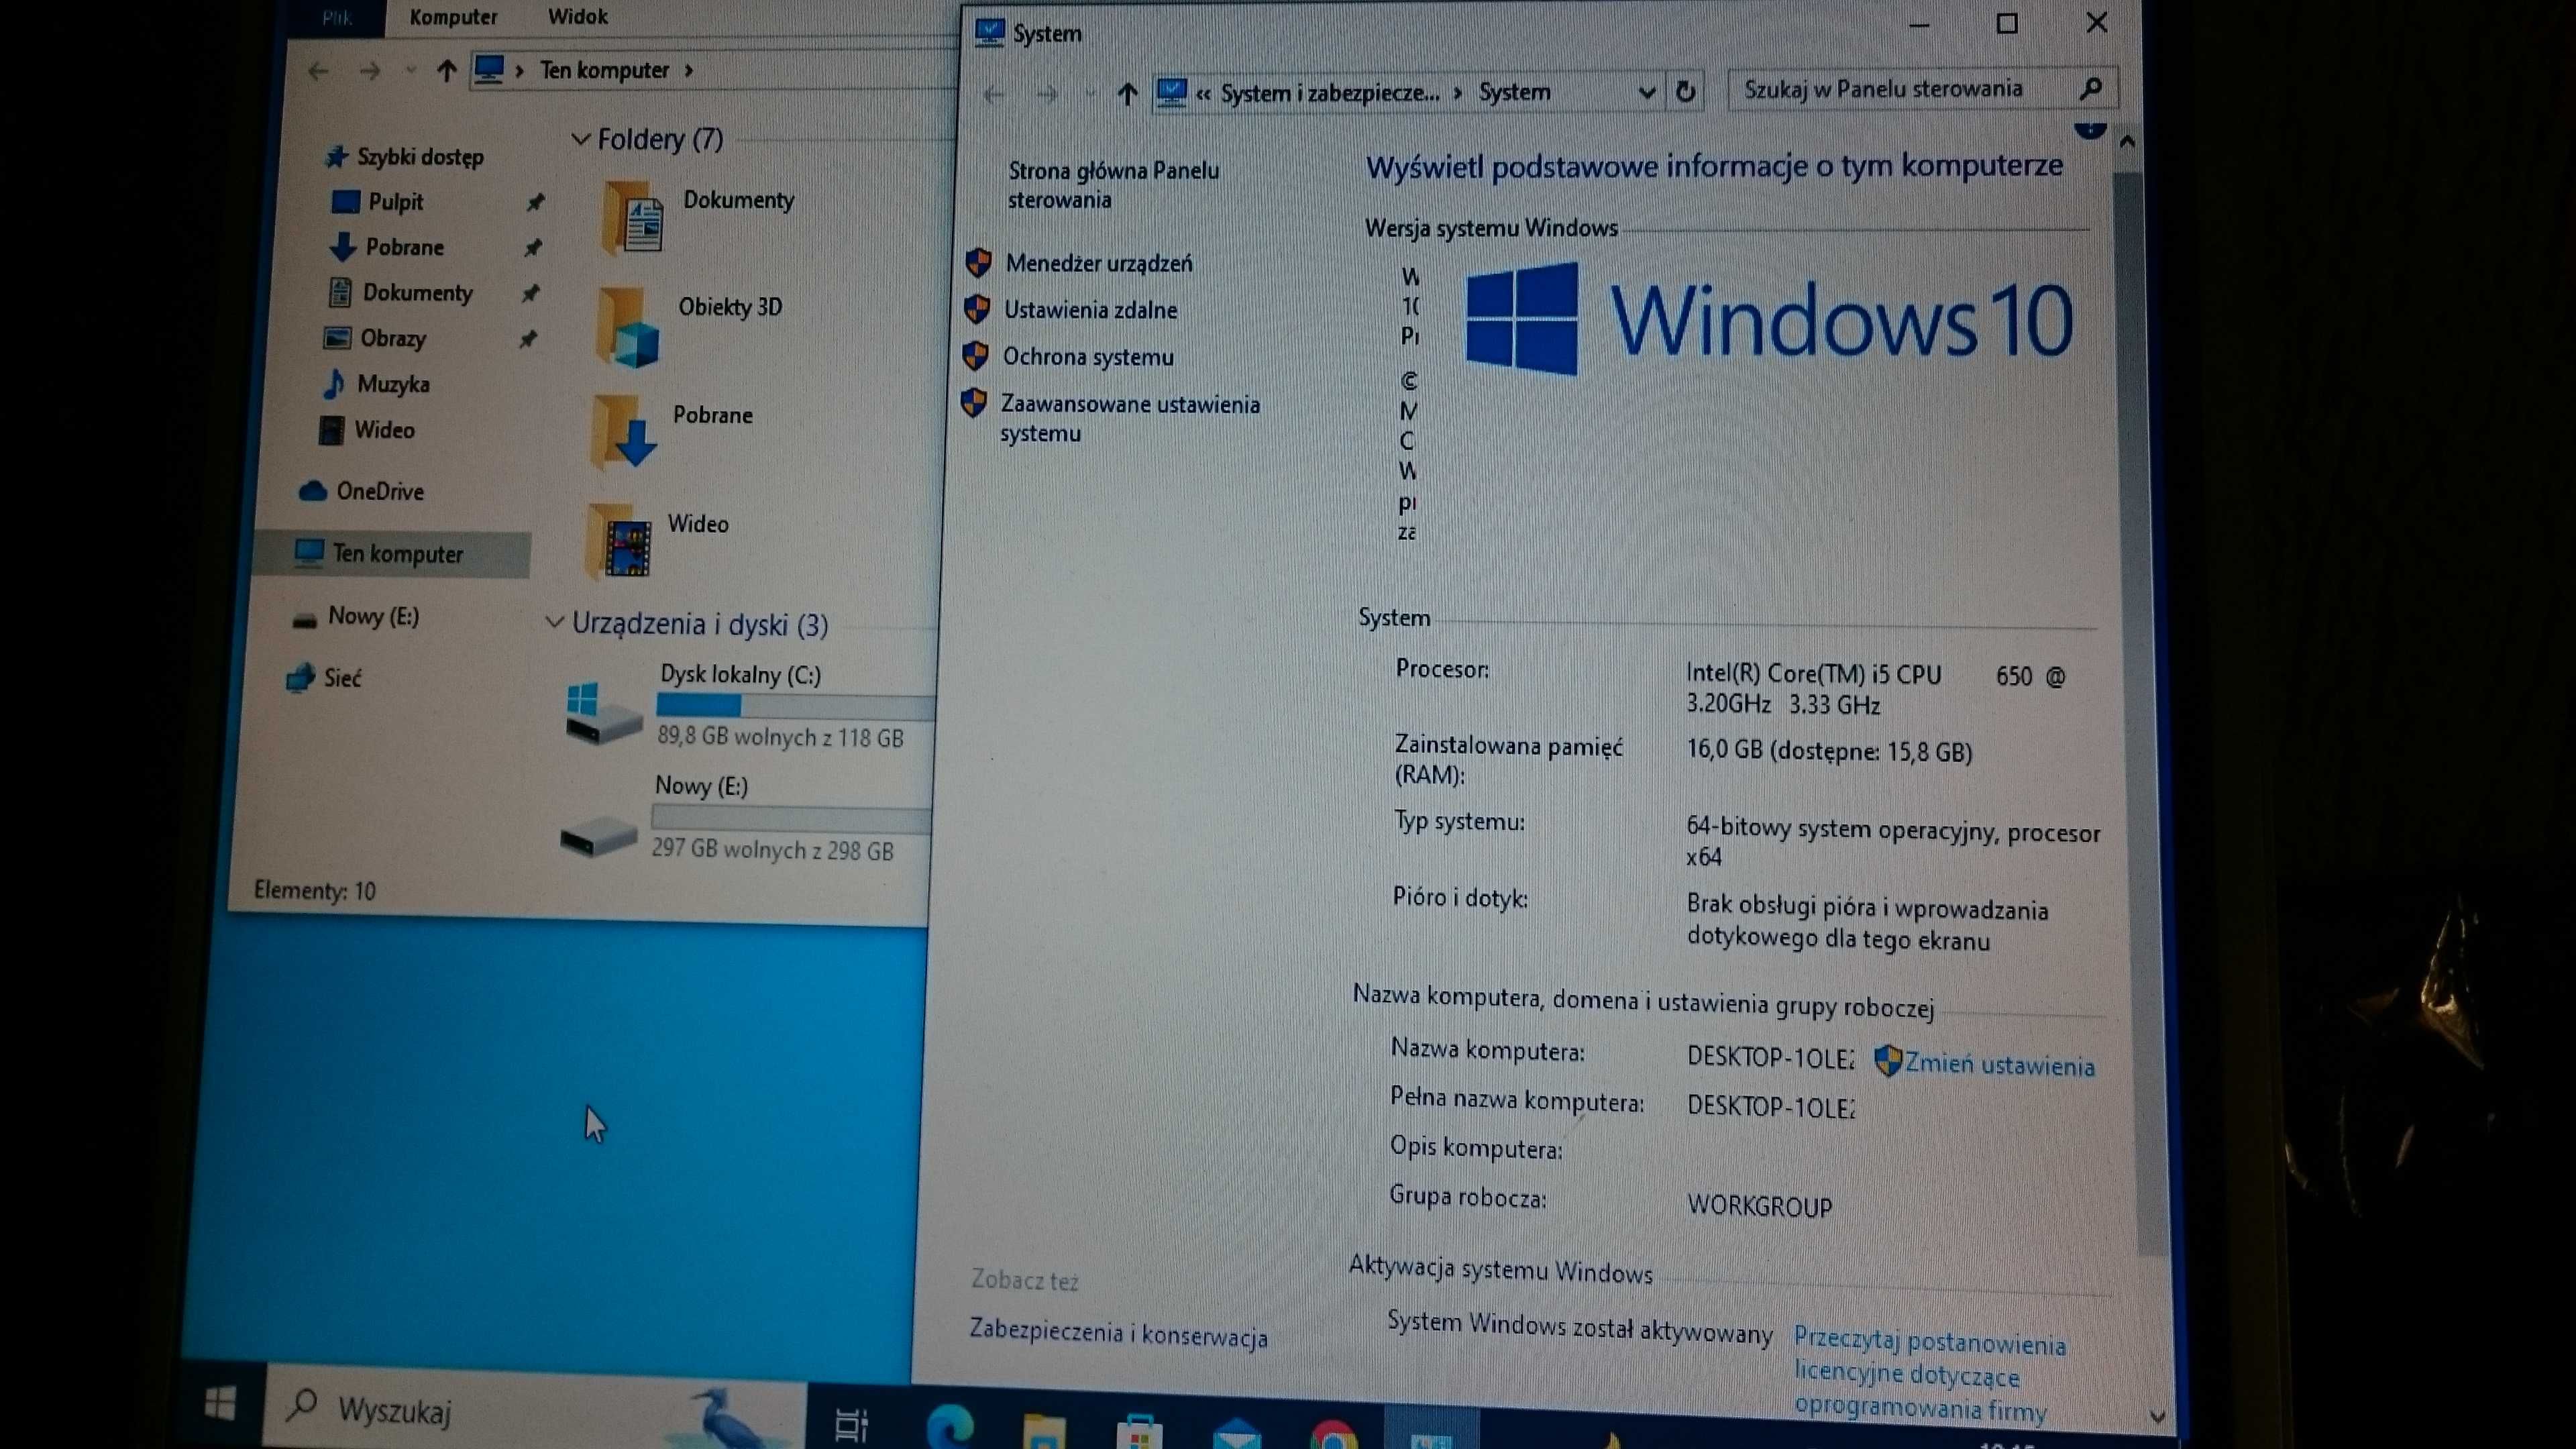The height and width of the screenshot is (1449, 2576).
Task: Select the Wideo folder icon in Foldery
Action: [618, 541]
